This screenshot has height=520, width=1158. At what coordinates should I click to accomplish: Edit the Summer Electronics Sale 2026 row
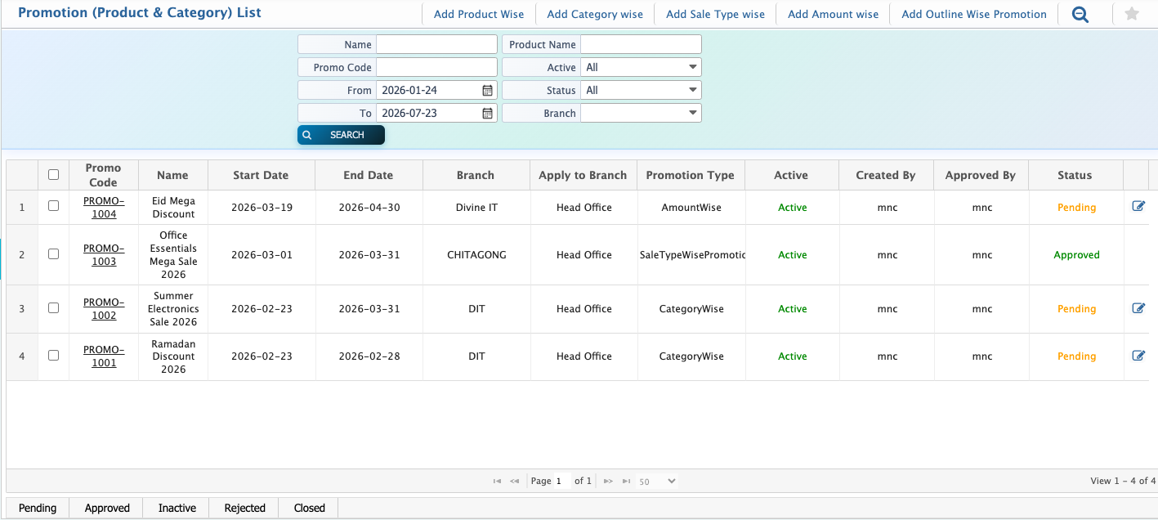(1138, 308)
